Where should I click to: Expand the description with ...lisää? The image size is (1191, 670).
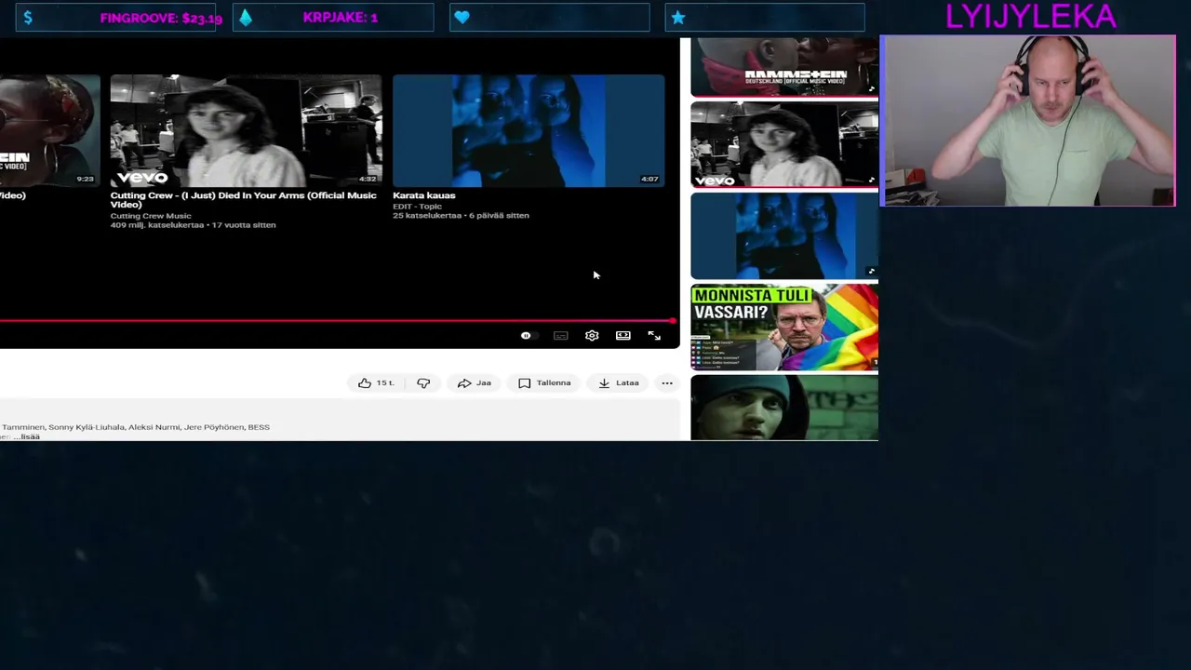click(x=29, y=436)
